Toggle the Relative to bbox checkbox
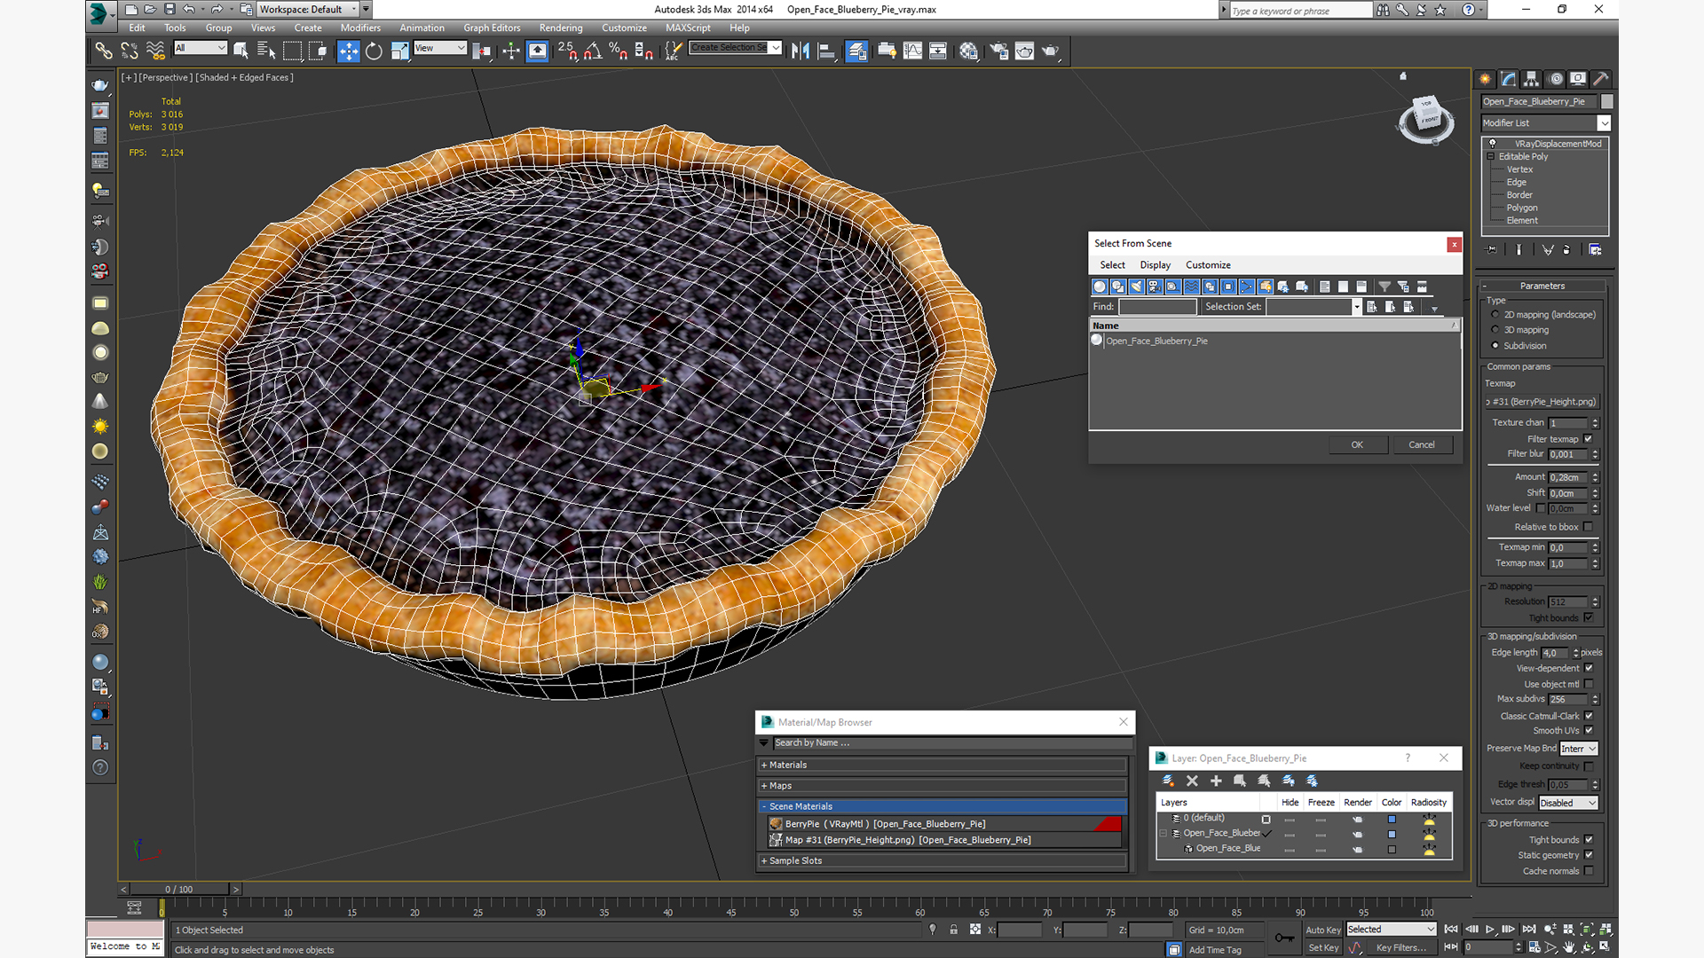Image resolution: width=1704 pixels, height=958 pixels. (1589, 527)
